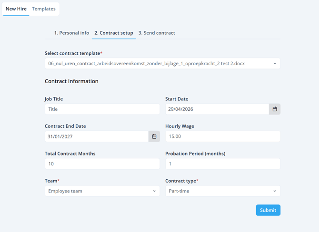The height and width of the screenshot is (232, 319).
Task: Click the Contract type field label
Action: (x=182, y=181)
